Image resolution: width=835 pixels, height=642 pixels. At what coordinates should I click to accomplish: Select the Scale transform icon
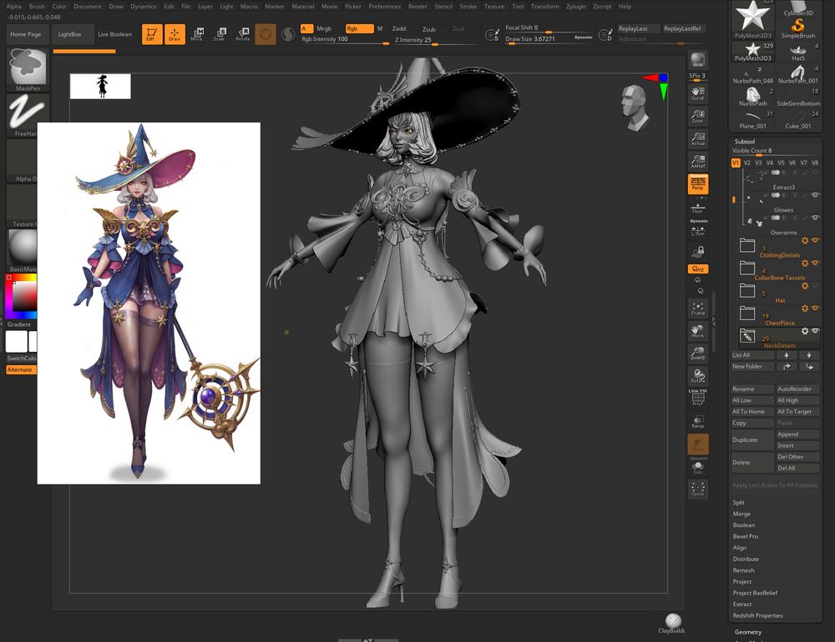tap(220, 34)
